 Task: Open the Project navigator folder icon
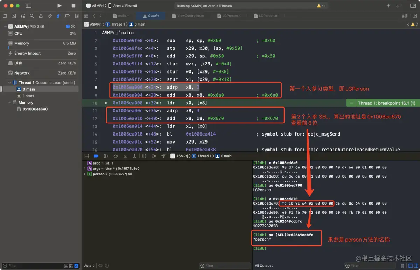pos(5,16)
